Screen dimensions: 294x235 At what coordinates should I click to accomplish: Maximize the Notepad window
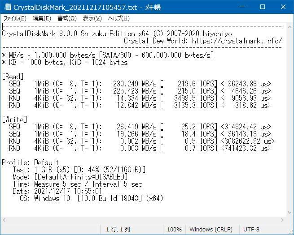263,7
